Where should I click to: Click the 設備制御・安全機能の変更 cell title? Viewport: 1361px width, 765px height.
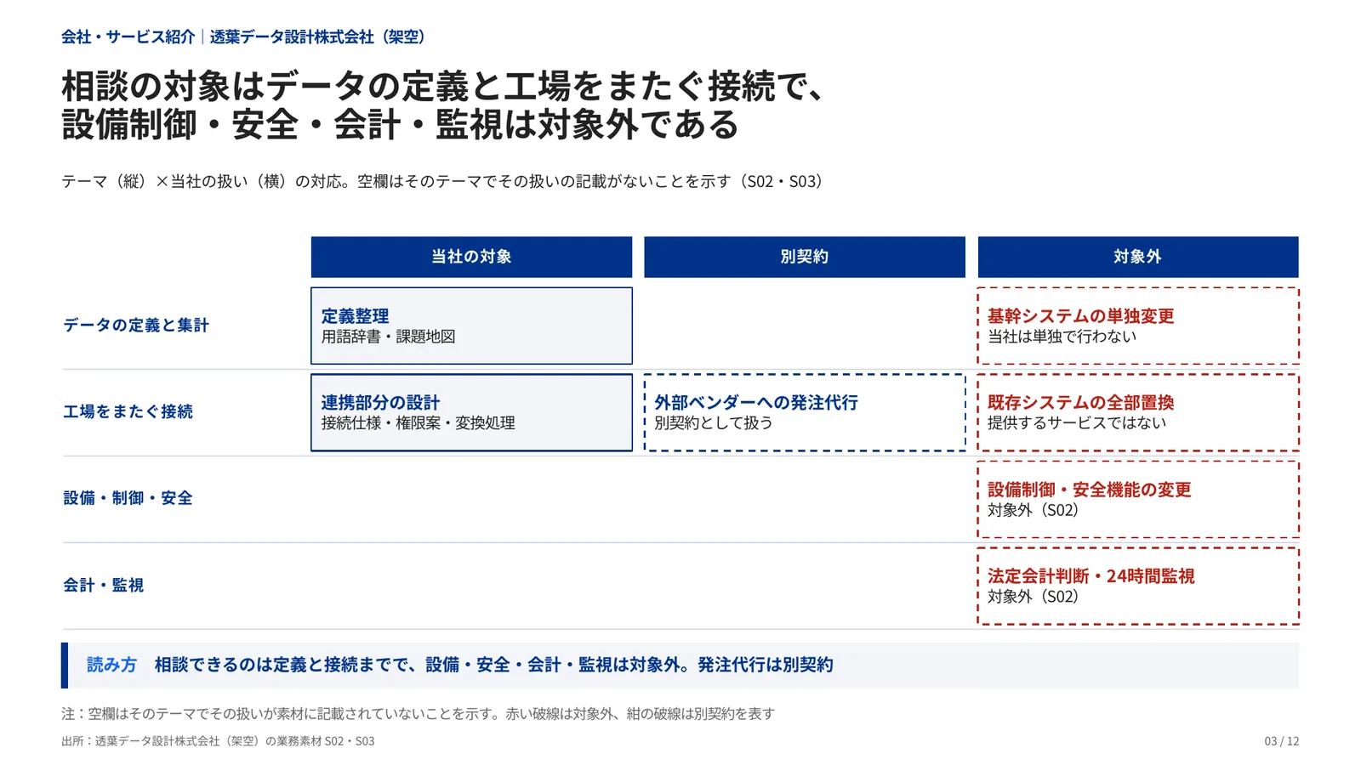tap(1090, 490)
